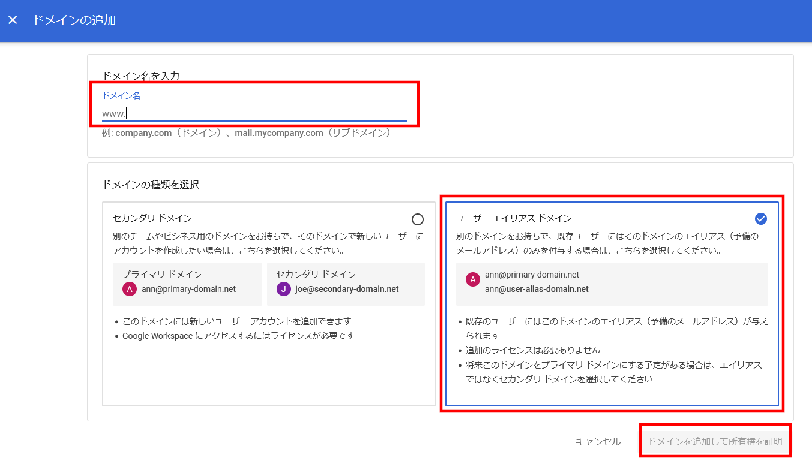Focus the ドメイン名 text field
This screenshot has height=473, width=812.
pos(254,113)
